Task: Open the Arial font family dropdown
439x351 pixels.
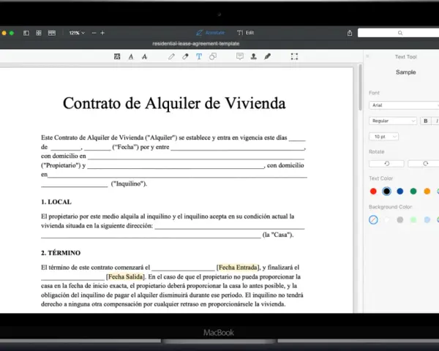Action: [404, 105]
